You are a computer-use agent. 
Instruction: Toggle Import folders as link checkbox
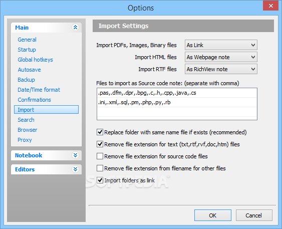pos(100,180)
